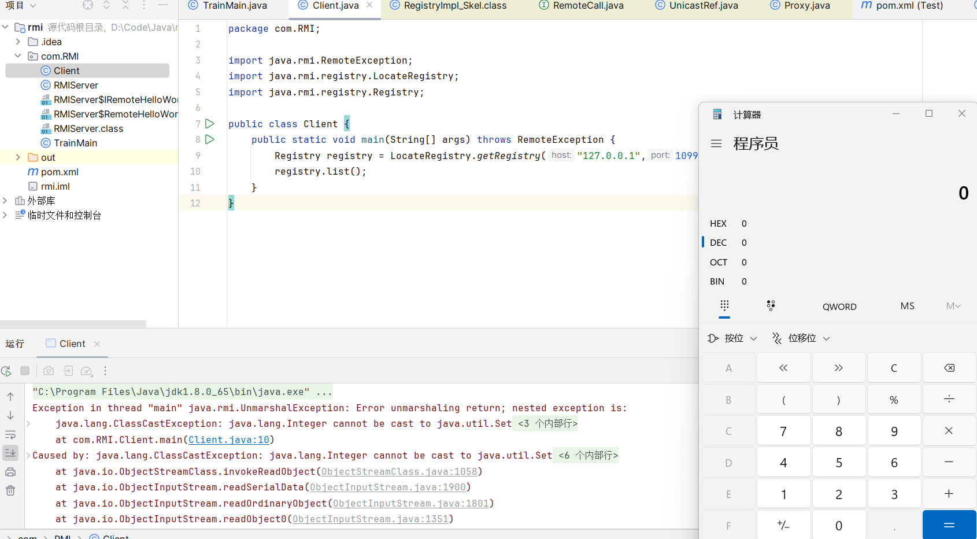
Task: Open more actions in Run toolbar
Action: click(x=105, y=371)
